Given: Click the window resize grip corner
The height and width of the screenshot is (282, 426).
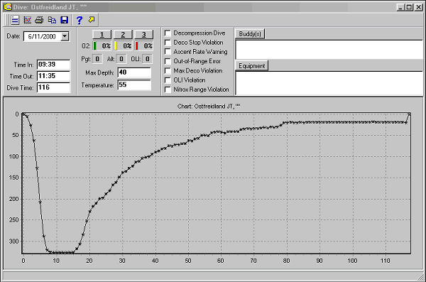Looking at the screenshot, I should pyautogui.click(x=420, y=276).
